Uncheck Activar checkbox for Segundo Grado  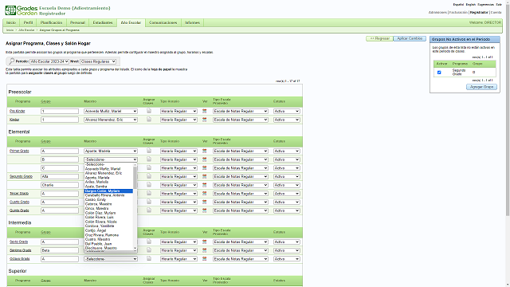[x=439, y=73]
